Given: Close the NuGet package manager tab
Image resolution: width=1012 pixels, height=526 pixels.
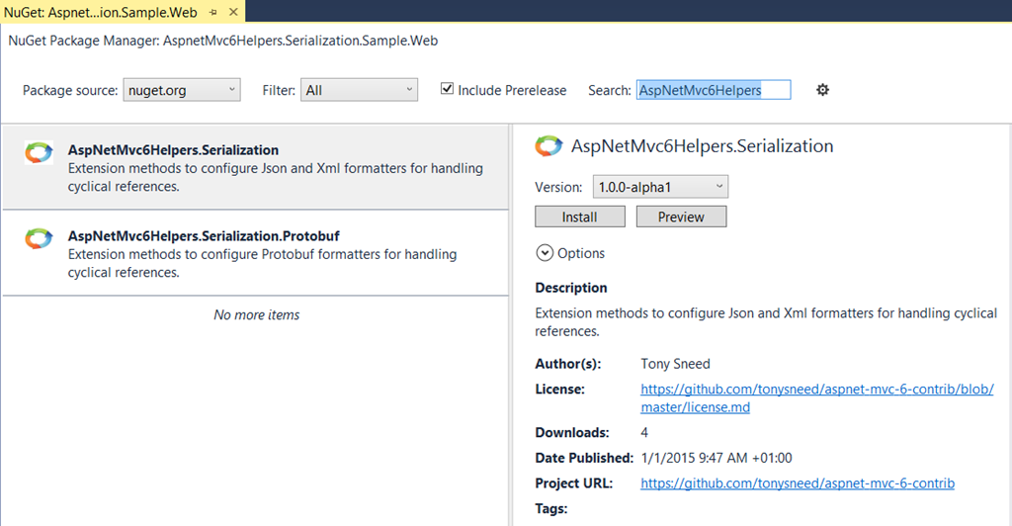Looking at the screenshot, I should pyautogui.click(x=232, y=12).
